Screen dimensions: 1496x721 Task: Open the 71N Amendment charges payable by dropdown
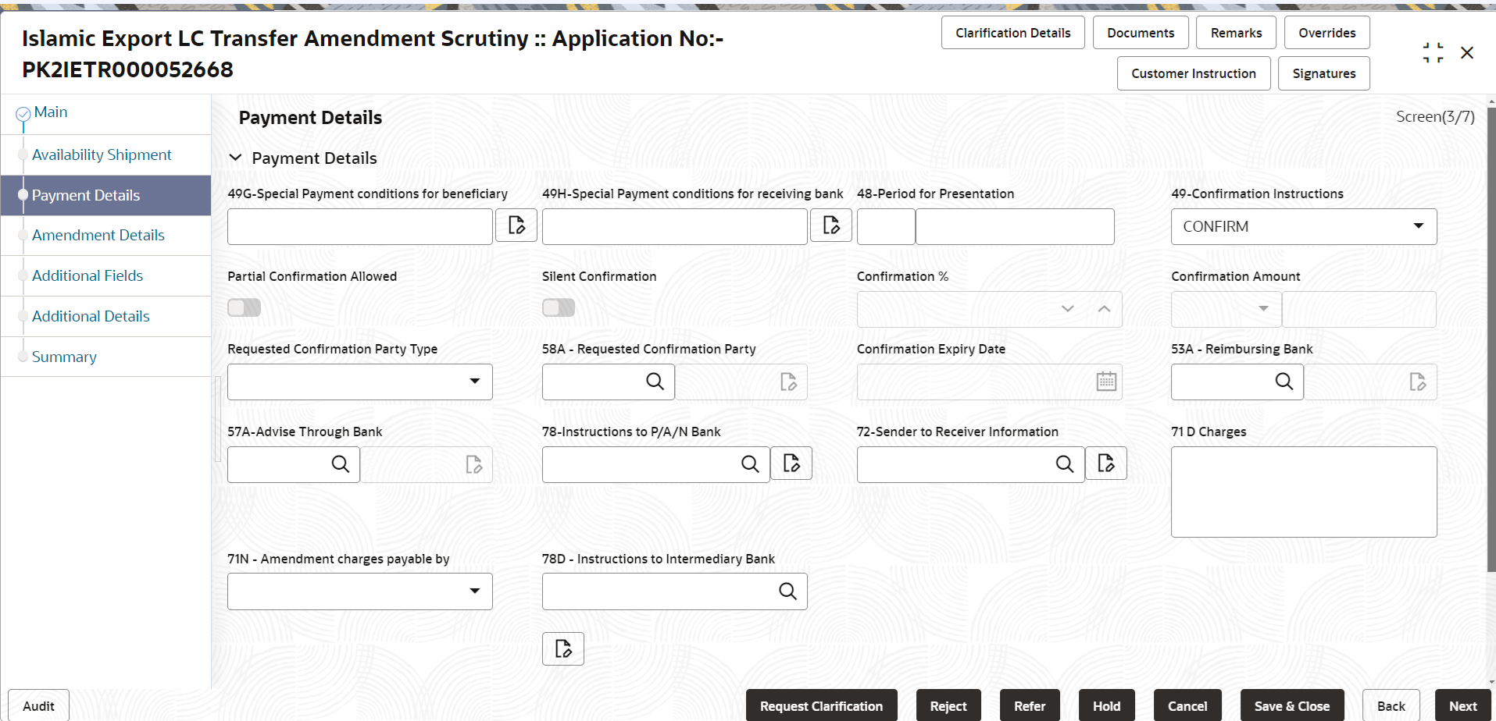(475, 591)
